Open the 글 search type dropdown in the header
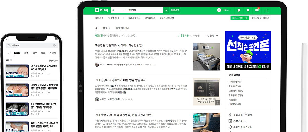Screen dimensions: 308x132 (x=118, y=10)
